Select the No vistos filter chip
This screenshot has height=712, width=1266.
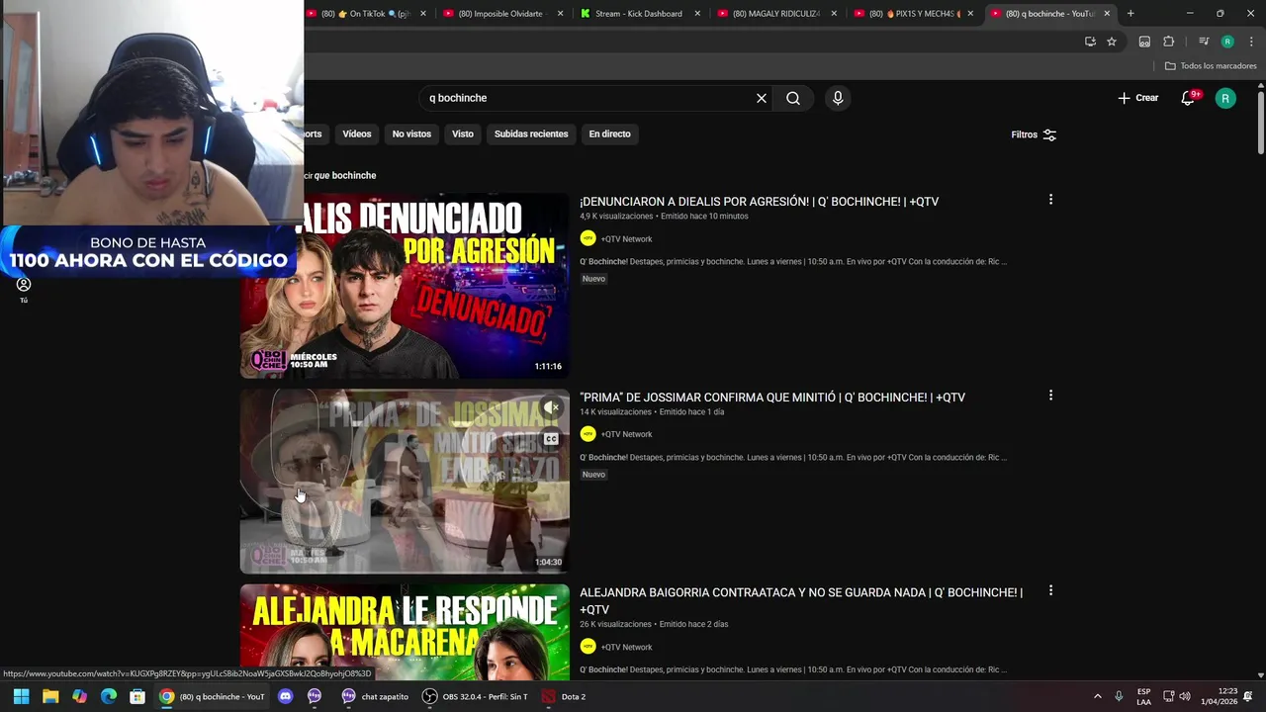[411, 133]
